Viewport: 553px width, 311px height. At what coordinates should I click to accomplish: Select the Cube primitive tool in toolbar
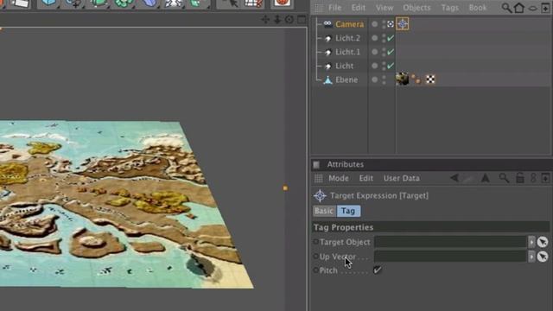48,3
